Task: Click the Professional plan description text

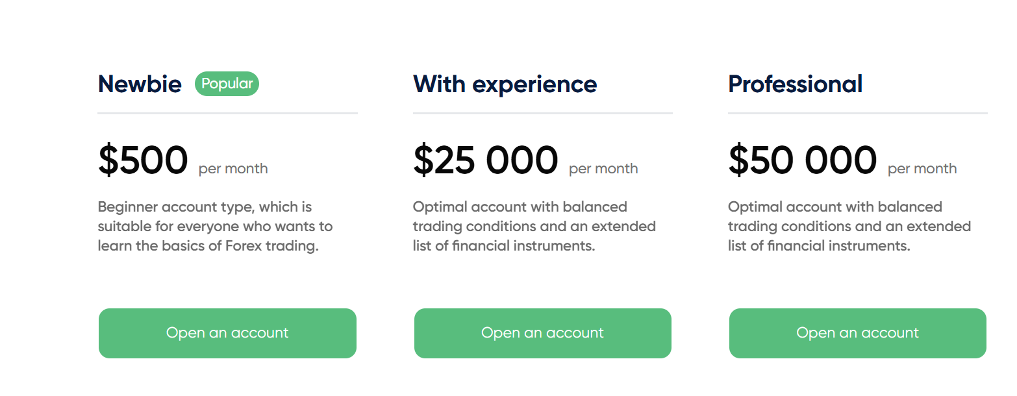Action: pyautogui.click(x=849, y=227)
